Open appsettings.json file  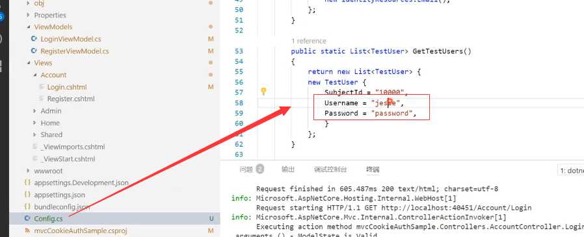60,195
